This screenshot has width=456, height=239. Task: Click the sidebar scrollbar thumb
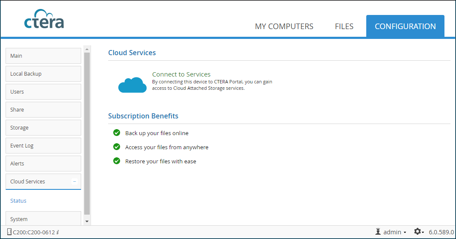tap(87, 134)
